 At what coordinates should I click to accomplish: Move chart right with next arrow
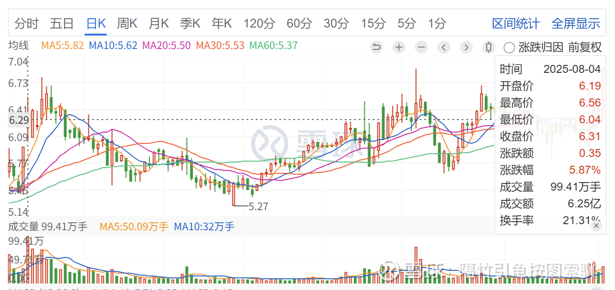pyautogui.click(x=466, y=47)
